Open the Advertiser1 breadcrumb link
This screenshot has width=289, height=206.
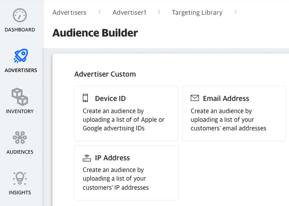130,13
